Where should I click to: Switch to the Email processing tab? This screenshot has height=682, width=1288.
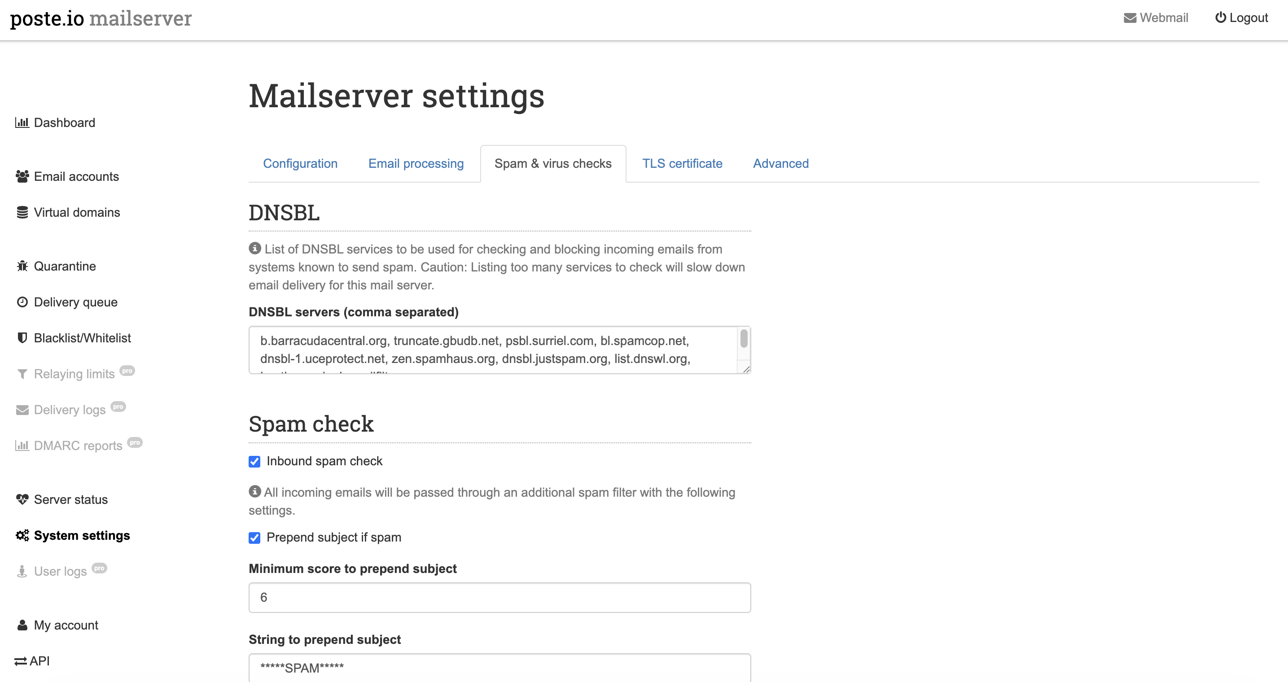click(416, 163)
